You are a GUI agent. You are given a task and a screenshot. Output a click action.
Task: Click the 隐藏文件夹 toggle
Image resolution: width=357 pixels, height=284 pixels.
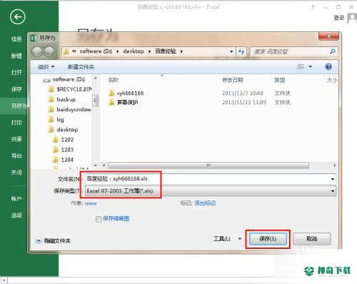[54, 240]
